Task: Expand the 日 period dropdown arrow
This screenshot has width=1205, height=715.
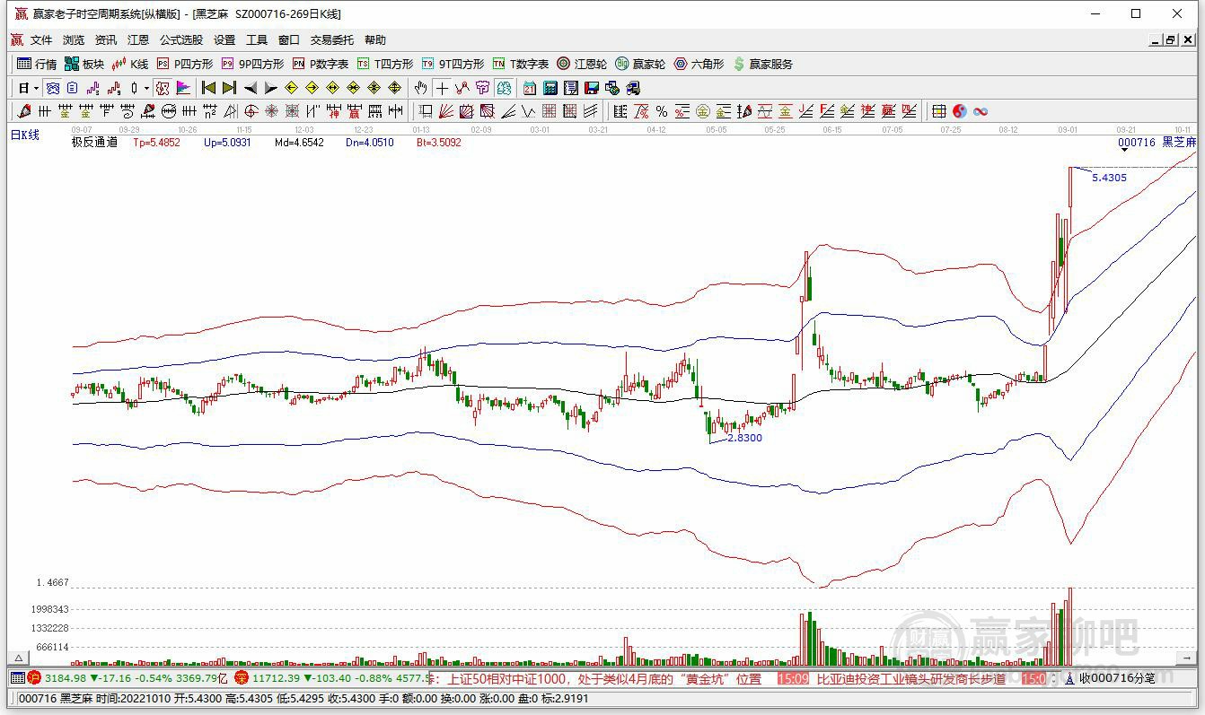Action: (36, 88)
